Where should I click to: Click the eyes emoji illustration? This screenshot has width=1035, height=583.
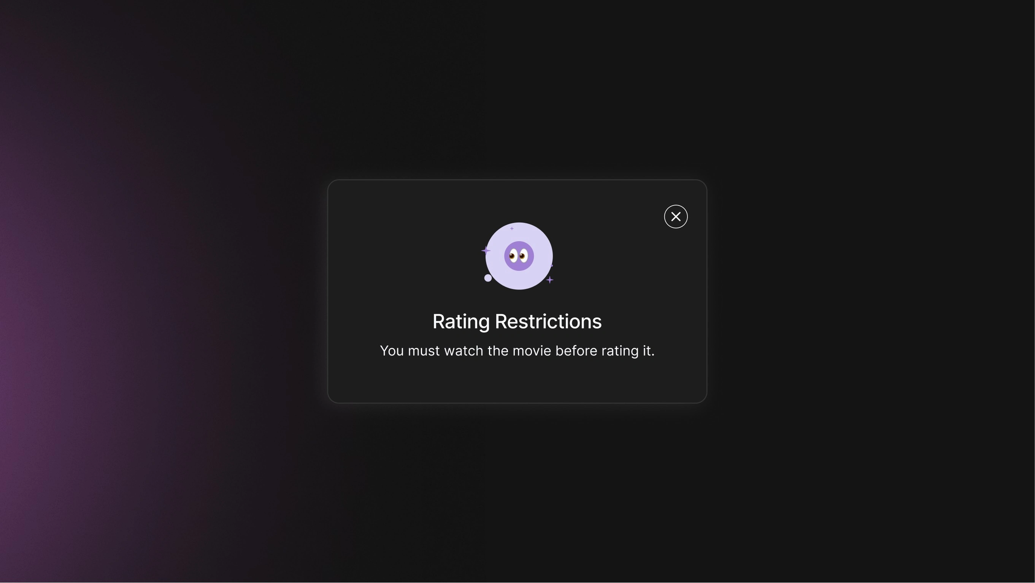click(x=519, y=256)
